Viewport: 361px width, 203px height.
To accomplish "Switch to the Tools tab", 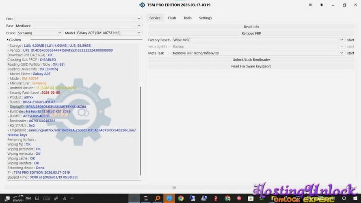I will click(x=187, y=18).
